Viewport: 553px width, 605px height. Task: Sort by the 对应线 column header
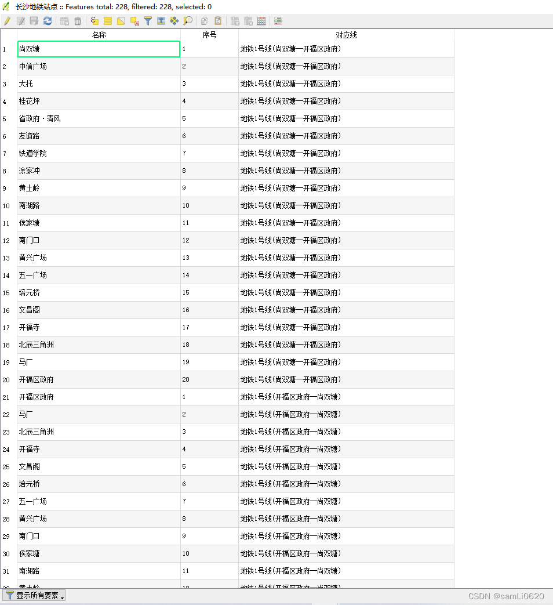click(x=346, y=35)
